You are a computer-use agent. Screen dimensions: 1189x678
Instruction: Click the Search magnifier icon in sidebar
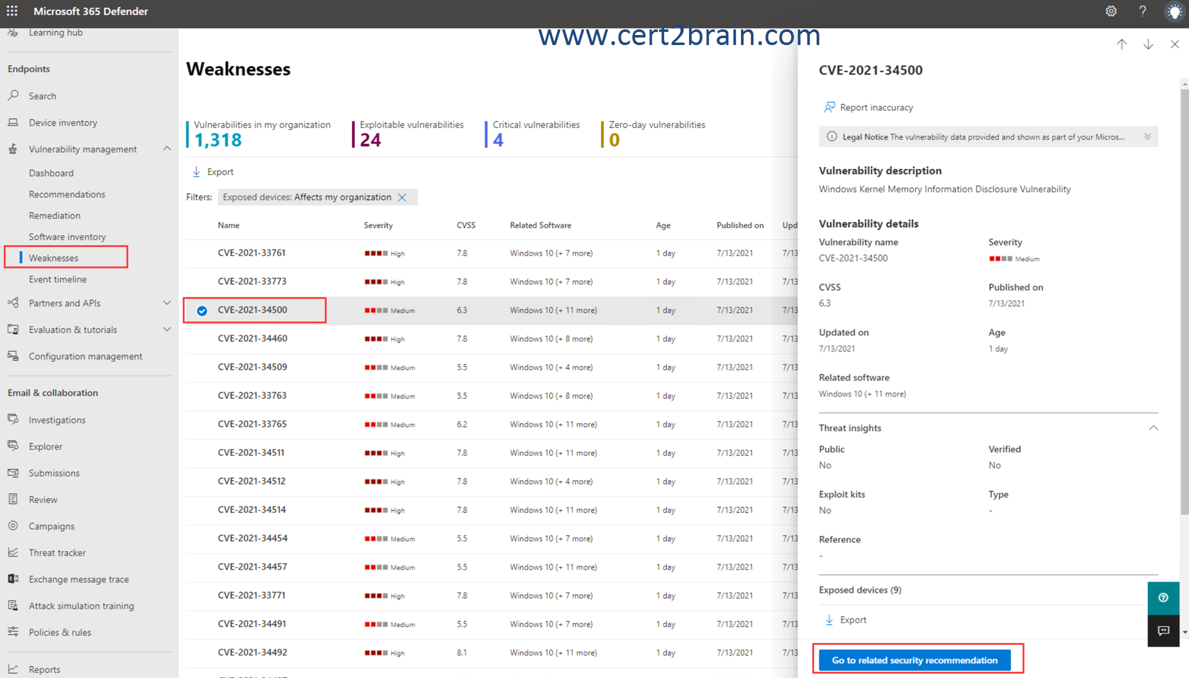[13, 96]
